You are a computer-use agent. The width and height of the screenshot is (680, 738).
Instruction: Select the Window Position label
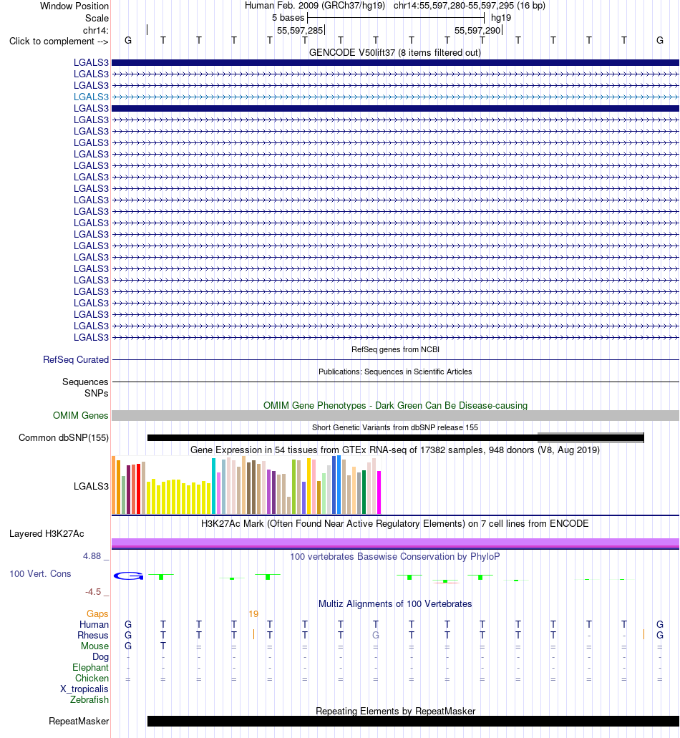74,6
